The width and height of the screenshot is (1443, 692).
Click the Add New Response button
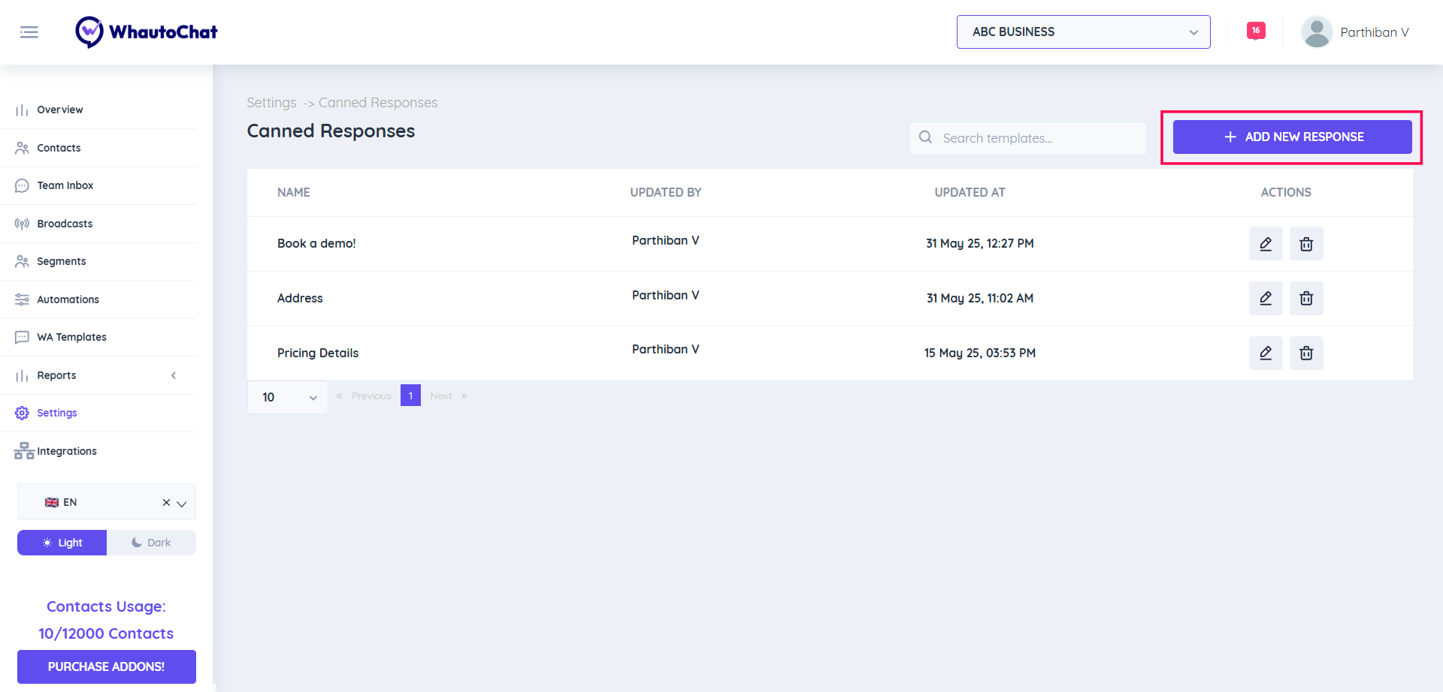point(1292,137)
